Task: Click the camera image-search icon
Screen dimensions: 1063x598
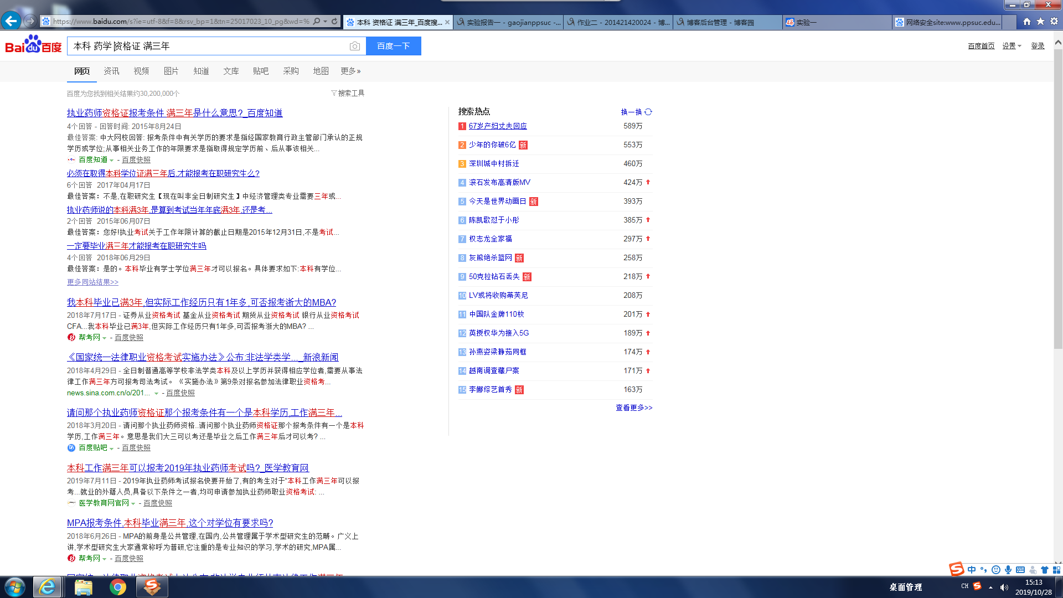Action: [355, 47]
